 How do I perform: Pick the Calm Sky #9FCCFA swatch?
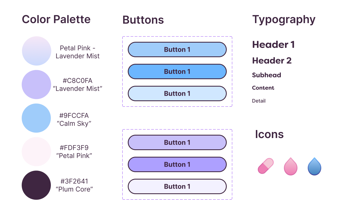(37, 118)
